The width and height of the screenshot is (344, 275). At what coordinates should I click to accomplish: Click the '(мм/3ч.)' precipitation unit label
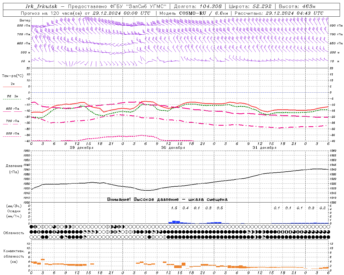click(14, 206)
